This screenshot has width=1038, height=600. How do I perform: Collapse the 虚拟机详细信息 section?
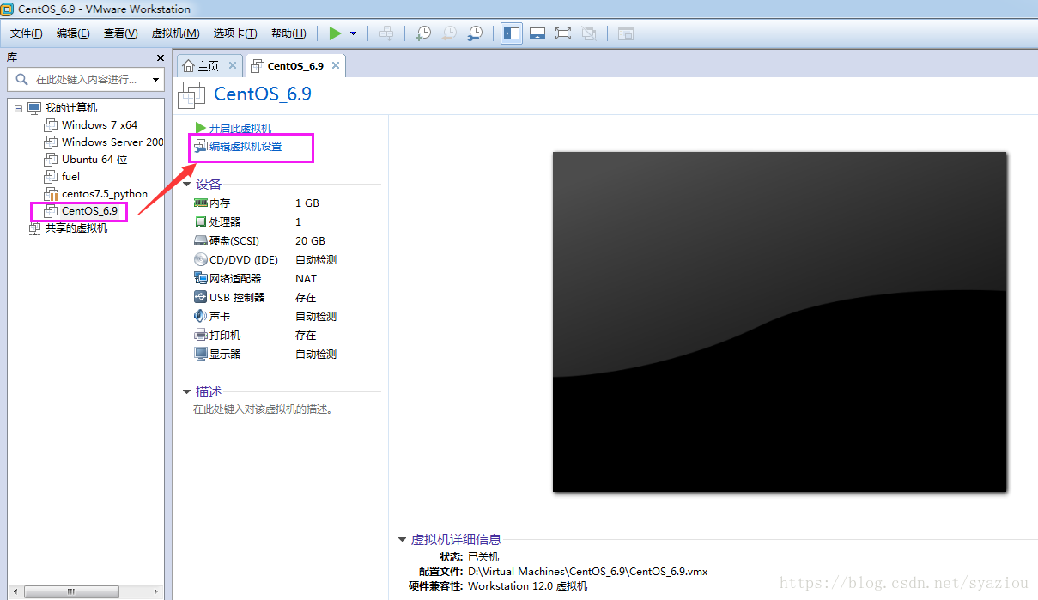(402, 540)
